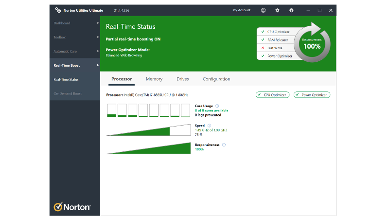Viewport: 389px width, 219px height.
Task: Open the settings gear icon
Action: point(277,10)
